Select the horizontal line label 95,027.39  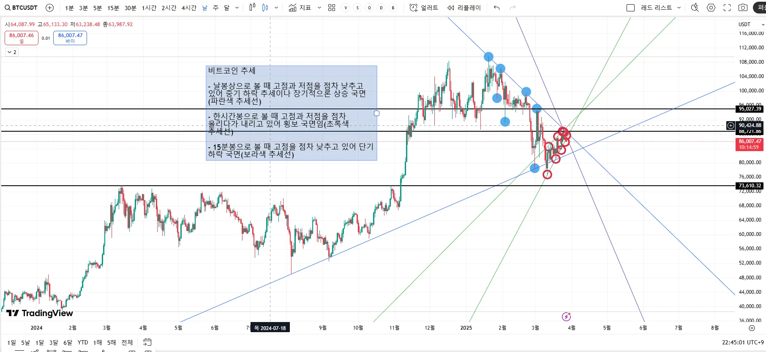click(x=750, y=109)
